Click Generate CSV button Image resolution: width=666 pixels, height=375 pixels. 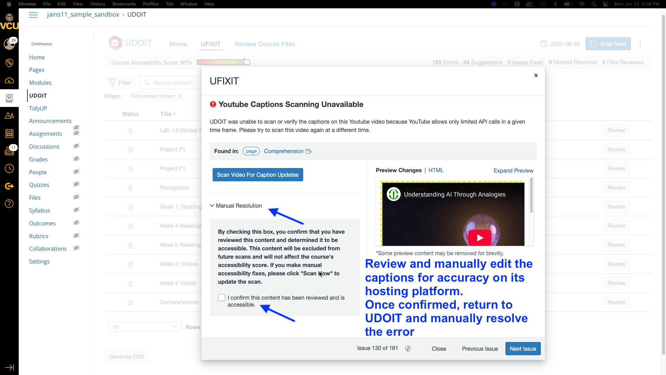(127, 357)
